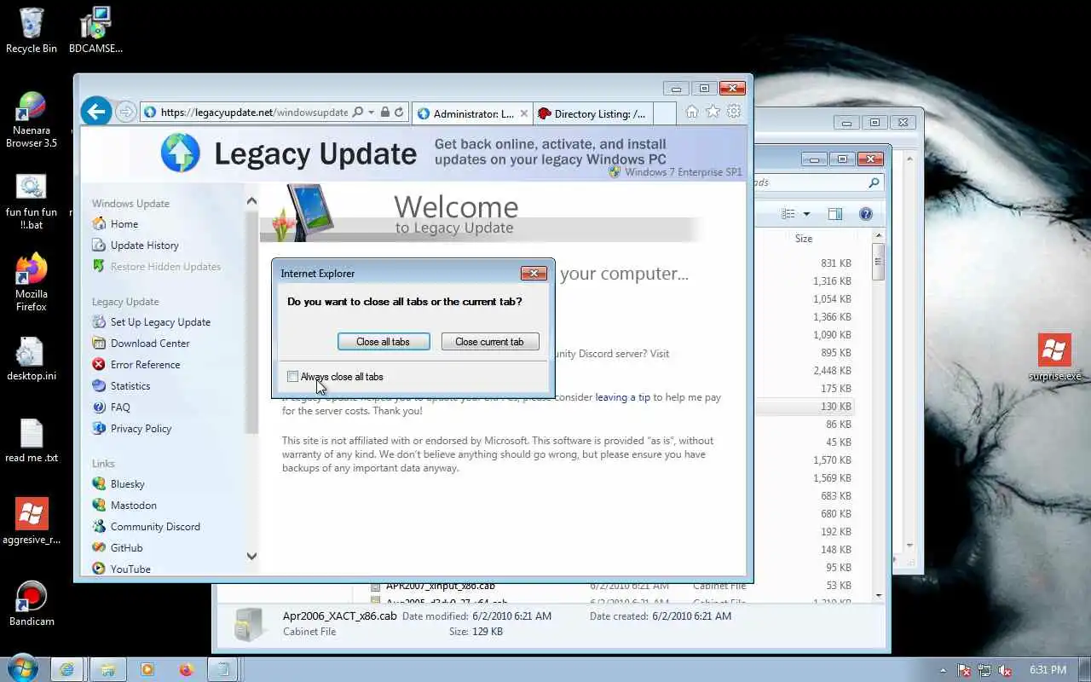This screenshot has height=682, width=1091.
Task: Click sidebar scrollbar up arrow
Action: [251, 201]
